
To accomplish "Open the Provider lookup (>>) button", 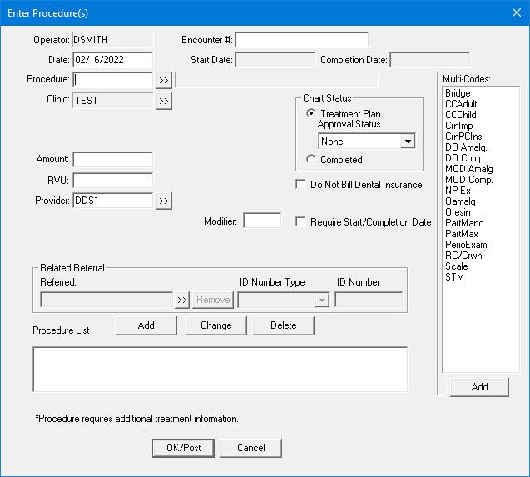I will point(163,201).
